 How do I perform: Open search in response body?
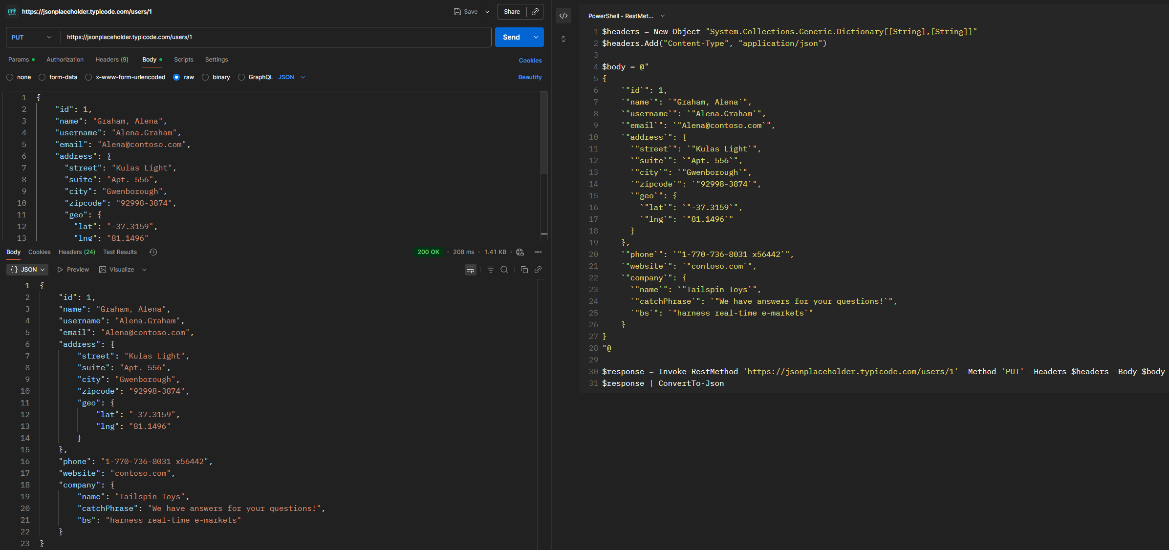504,270
